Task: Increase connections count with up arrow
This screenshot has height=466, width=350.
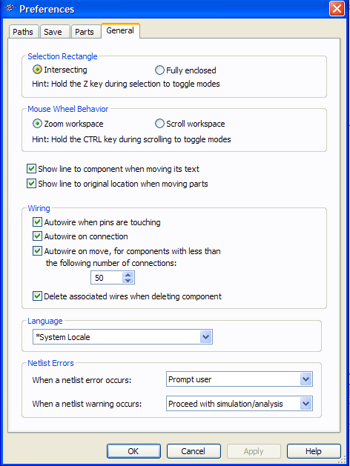Action: [x=128, y=275]
